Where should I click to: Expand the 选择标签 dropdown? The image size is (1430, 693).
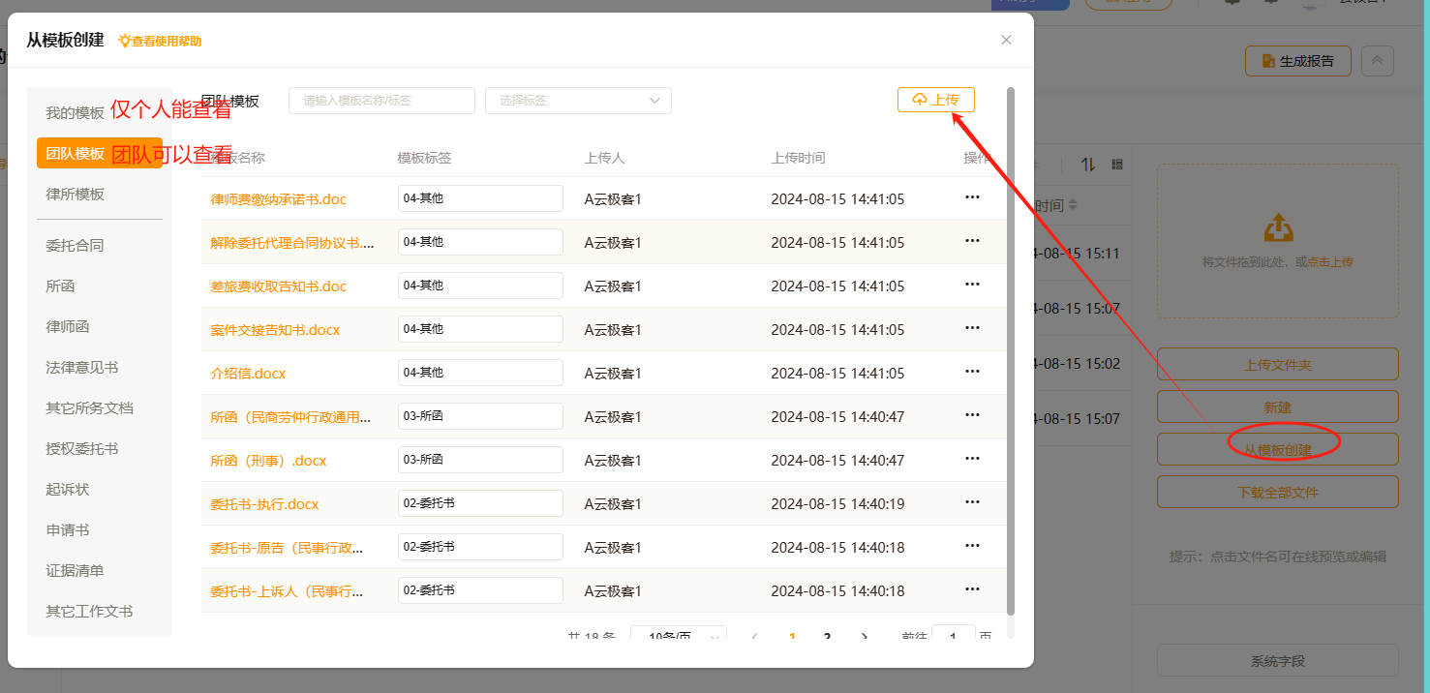[578, 101]
